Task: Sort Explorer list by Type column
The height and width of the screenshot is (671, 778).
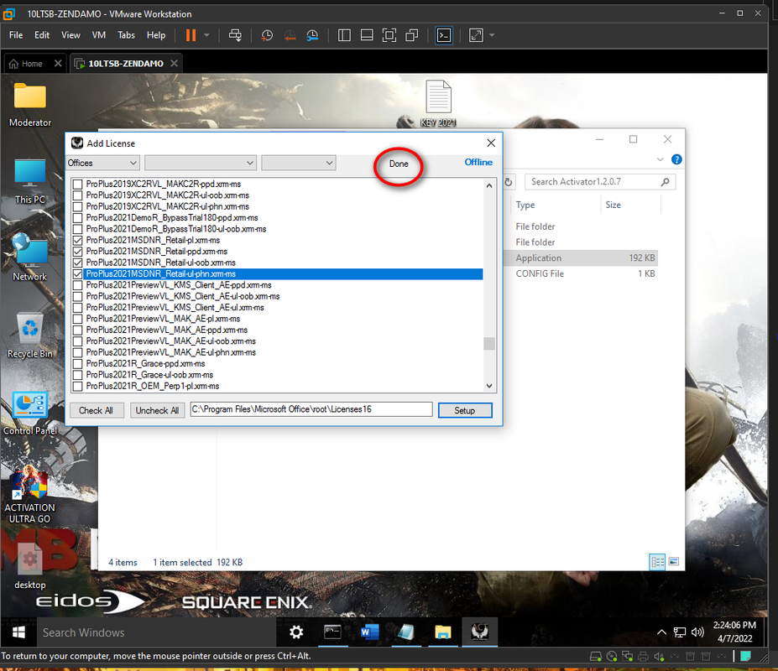Action: tap(525, 205)
